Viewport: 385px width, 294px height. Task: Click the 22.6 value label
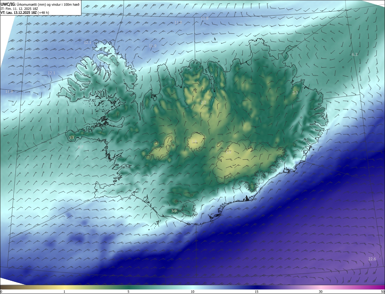(x=372, y=259)
